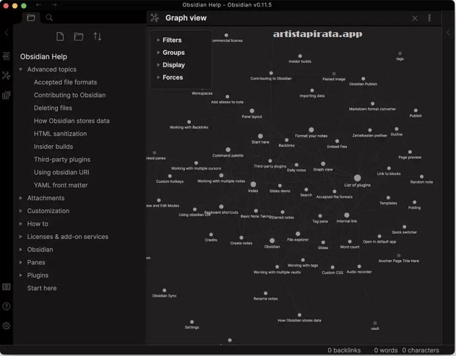Select Pane layout graph node
Viewport: 456px width, 356px height.
point(252,111)
